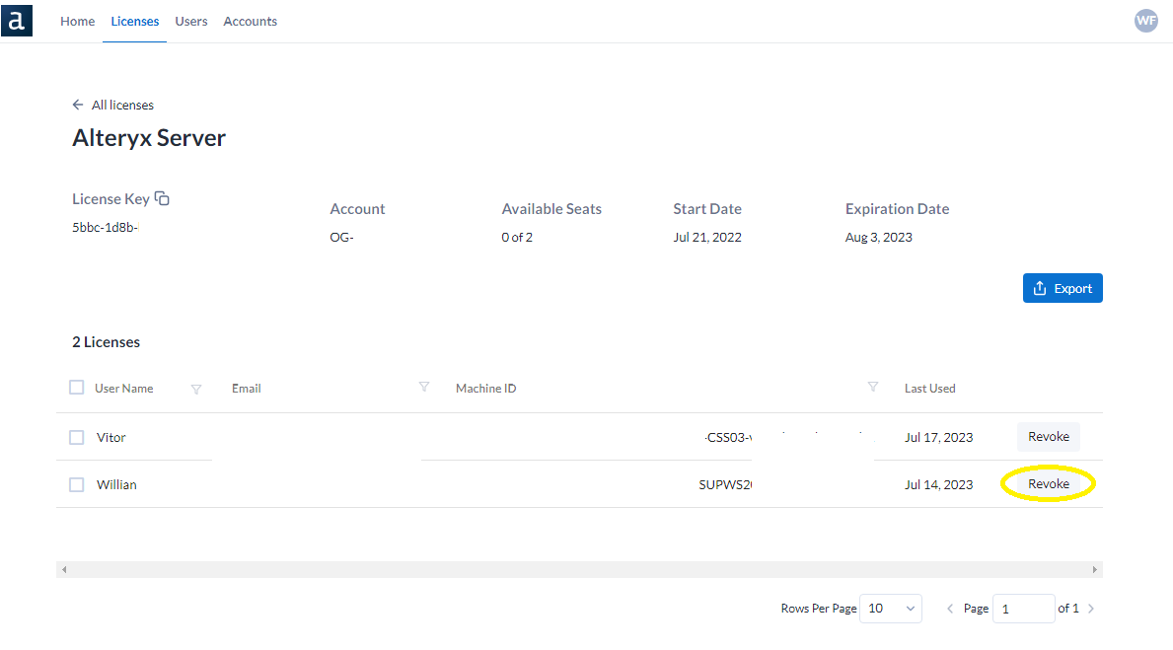This screenshot has width=1173, height=650.
Task: Click the Alteryx logo icon
Action: tap(17, 20)
